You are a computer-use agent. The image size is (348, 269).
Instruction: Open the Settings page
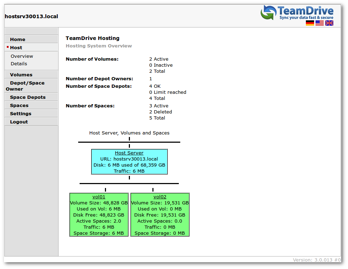point(21,114)
